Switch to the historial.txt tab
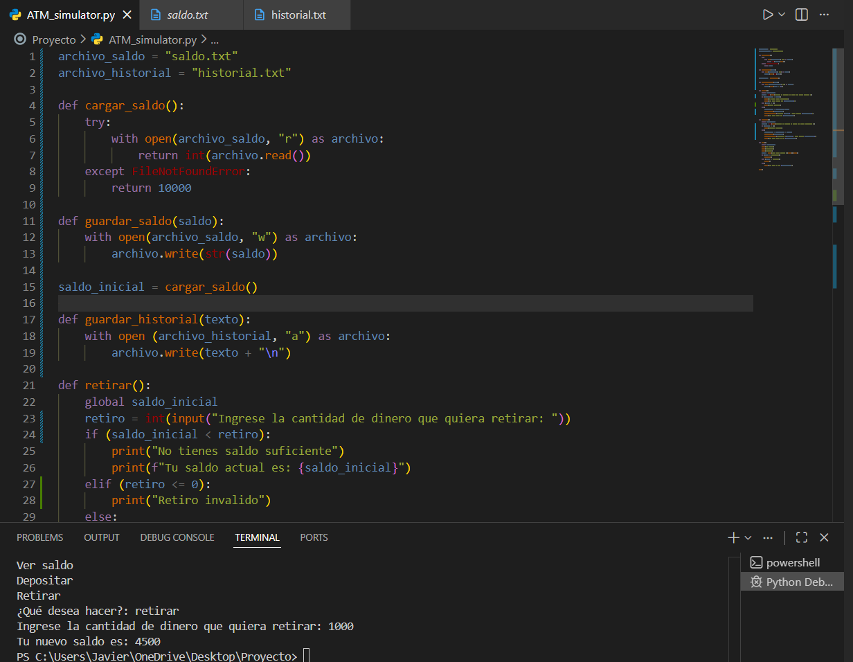 [298, 15]
